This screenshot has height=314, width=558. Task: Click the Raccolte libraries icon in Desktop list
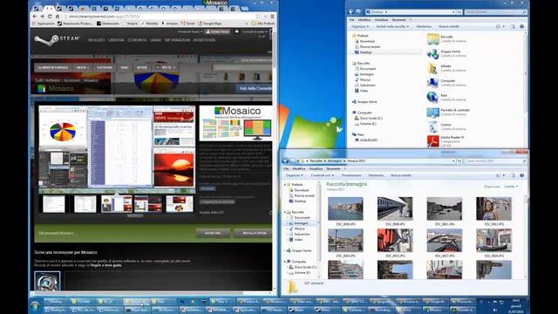click(433, 38)
